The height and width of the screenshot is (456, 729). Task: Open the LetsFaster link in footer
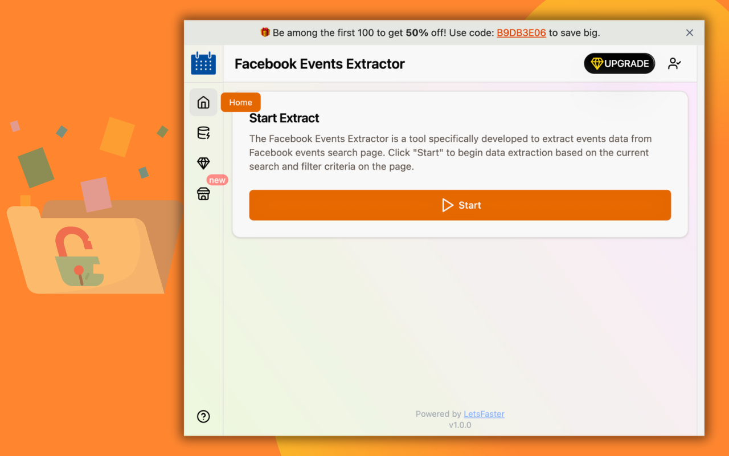pos(484,414)
